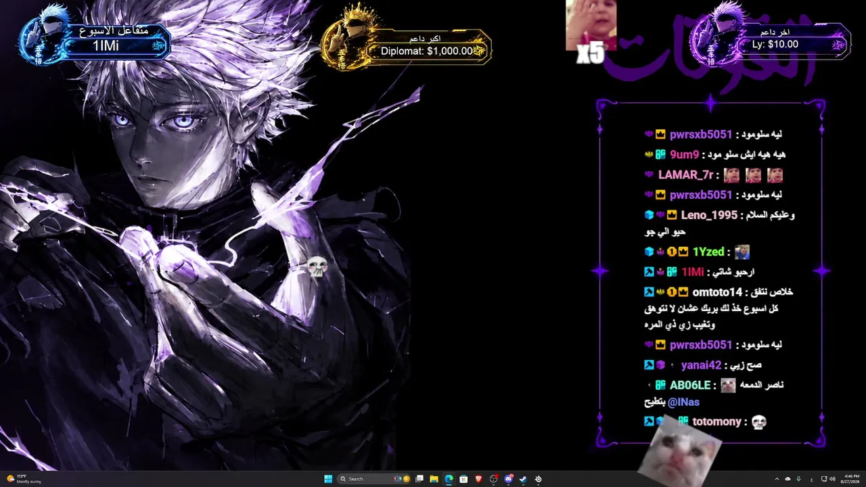The height and width of the screenshot is (487, 866).
Task: Open the volume control in the tray
Action: tap(832, 479)
